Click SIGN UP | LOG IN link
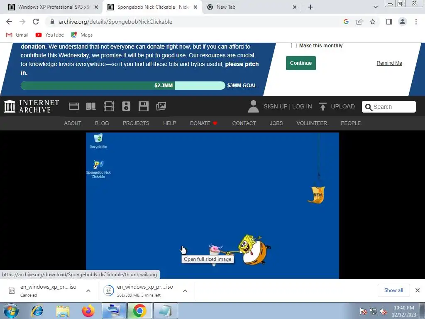 pos(288,106)
